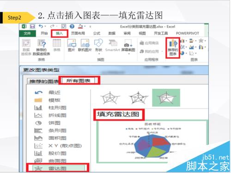Switch to the Home (开始) tab
This screenshot has width=231, height=173.
(44, 33)
